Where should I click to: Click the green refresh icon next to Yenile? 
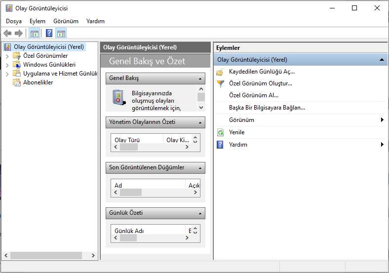(x=220, y=132)
